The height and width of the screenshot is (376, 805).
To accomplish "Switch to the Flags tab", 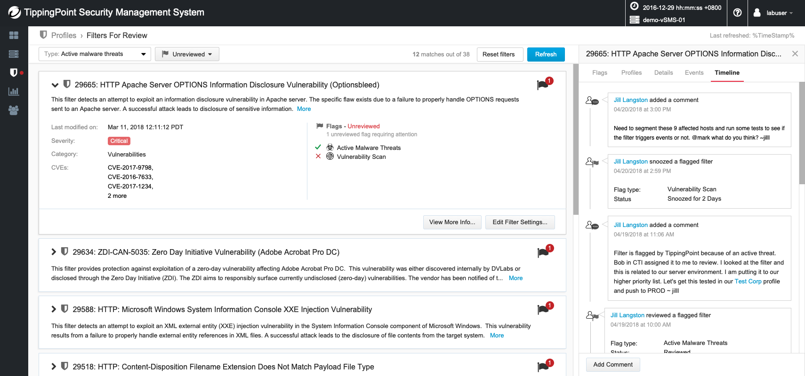I will point(600,73).
